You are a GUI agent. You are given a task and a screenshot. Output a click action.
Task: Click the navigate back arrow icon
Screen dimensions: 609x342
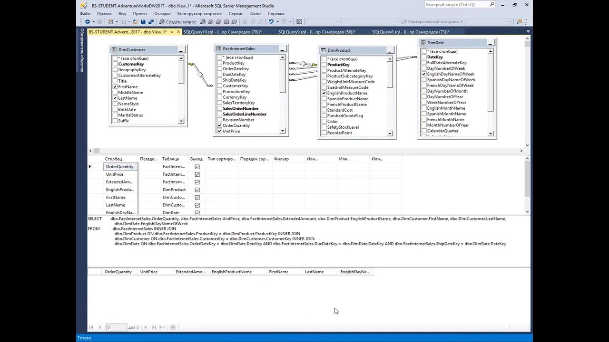click(88, 22)
